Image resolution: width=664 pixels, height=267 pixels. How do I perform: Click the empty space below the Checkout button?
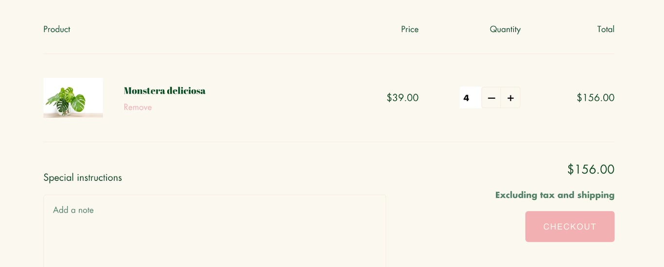pos(570,255)
